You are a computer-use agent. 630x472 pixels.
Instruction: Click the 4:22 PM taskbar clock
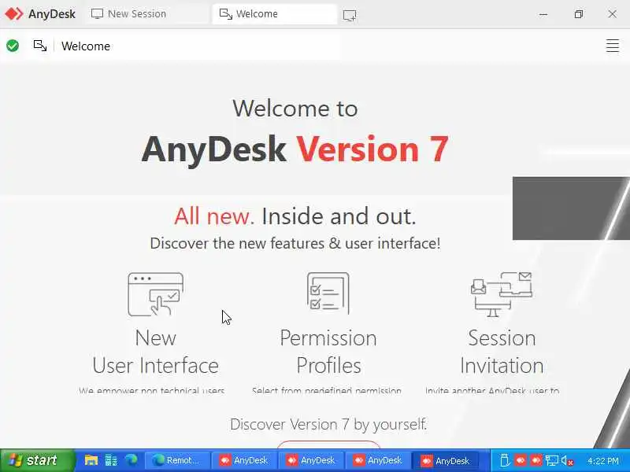click(603, 460)
